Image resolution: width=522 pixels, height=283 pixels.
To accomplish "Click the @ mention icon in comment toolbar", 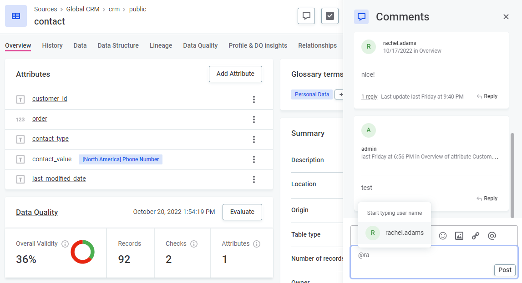I will tap(492, 236).
